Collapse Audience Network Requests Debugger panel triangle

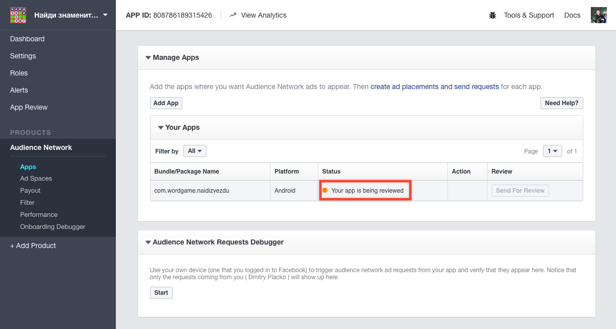pos(148,242)
